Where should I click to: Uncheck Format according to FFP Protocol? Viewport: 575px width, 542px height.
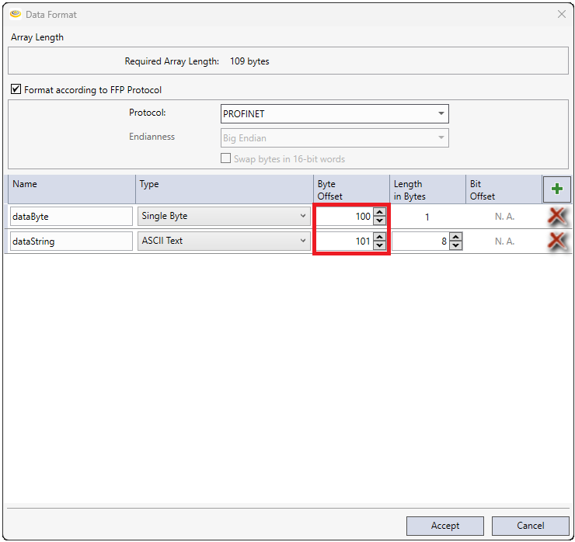16,90
